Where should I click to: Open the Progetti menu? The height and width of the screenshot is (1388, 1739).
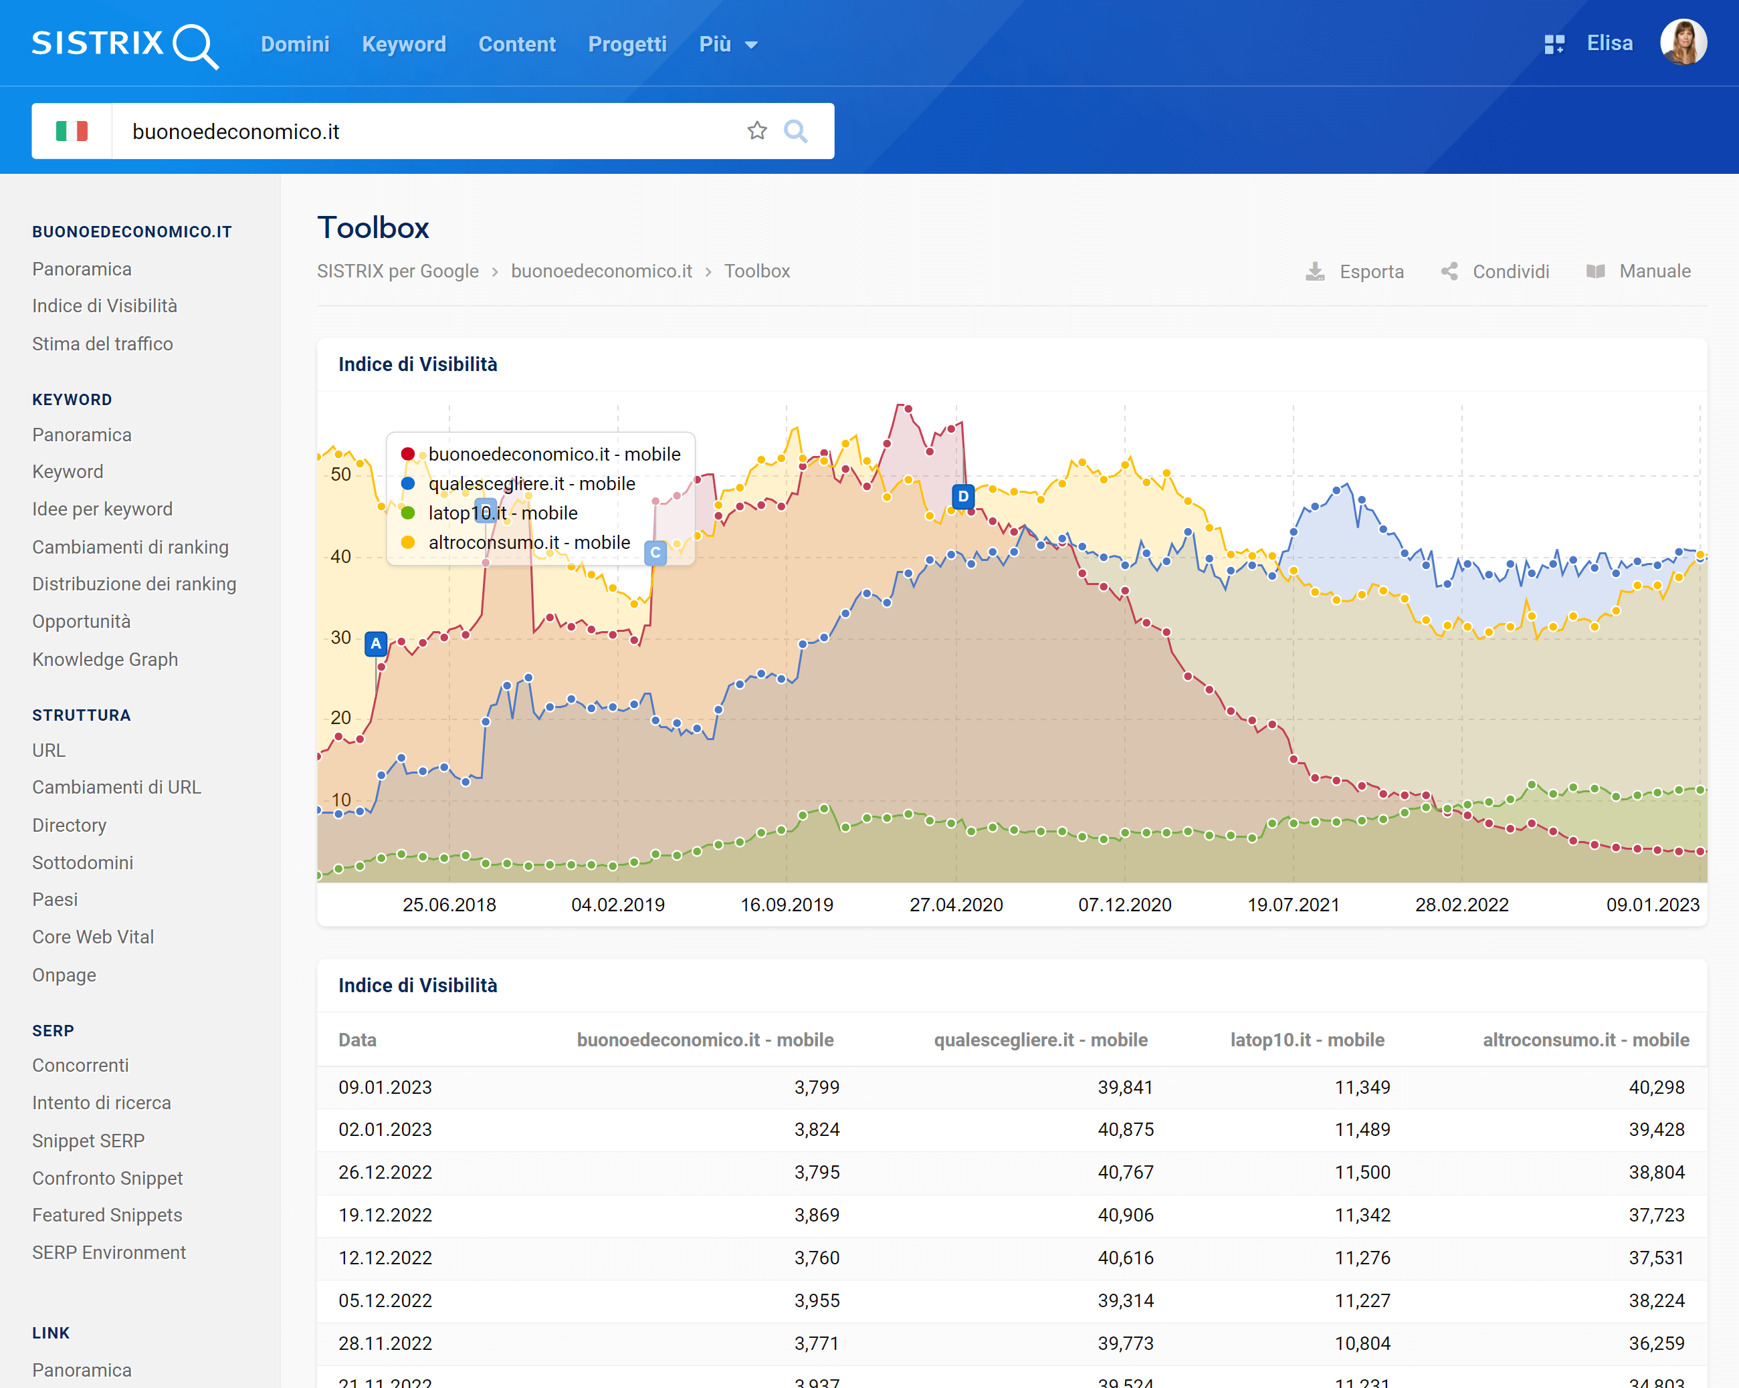(x=627, y=44)
